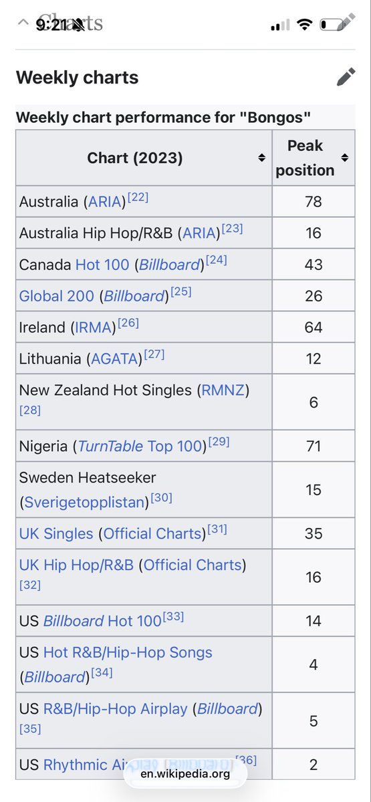This screenshot has height=802, width=371.
Task: Sort table by Peak position column arrows
Action: (x=344, y=158)
